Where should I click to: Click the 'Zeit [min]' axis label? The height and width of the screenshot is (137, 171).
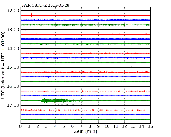(85, 131)
